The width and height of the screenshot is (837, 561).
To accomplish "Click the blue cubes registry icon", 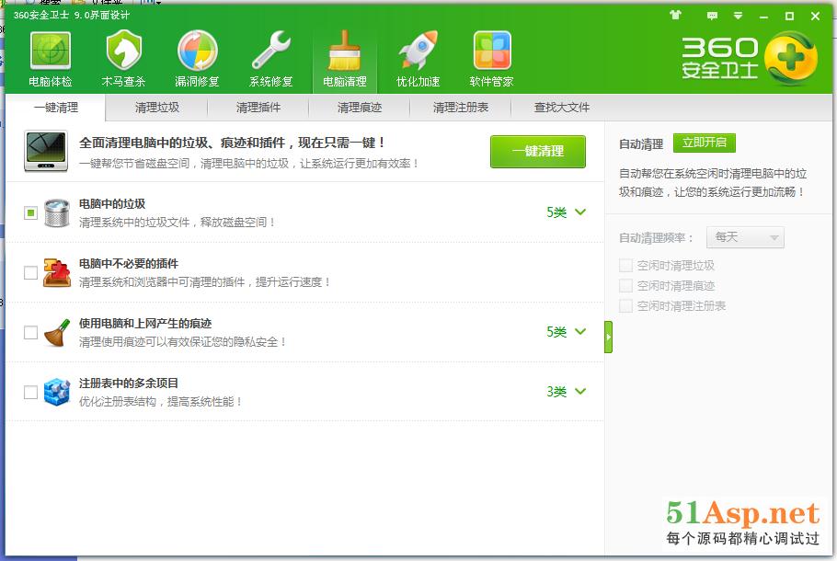I will 57,392.
